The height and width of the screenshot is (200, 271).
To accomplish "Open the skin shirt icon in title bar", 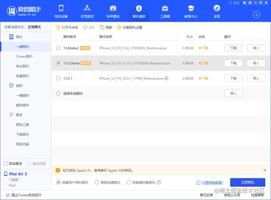I will (x=244, y=3).
